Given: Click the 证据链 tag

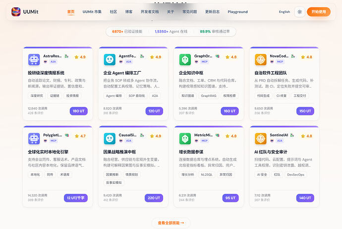Looking at the screenshot, I should [55, 96].
